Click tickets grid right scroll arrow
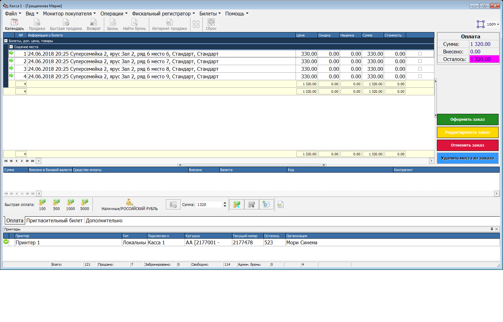Screen dimensions: 503x322 (432, 161)
